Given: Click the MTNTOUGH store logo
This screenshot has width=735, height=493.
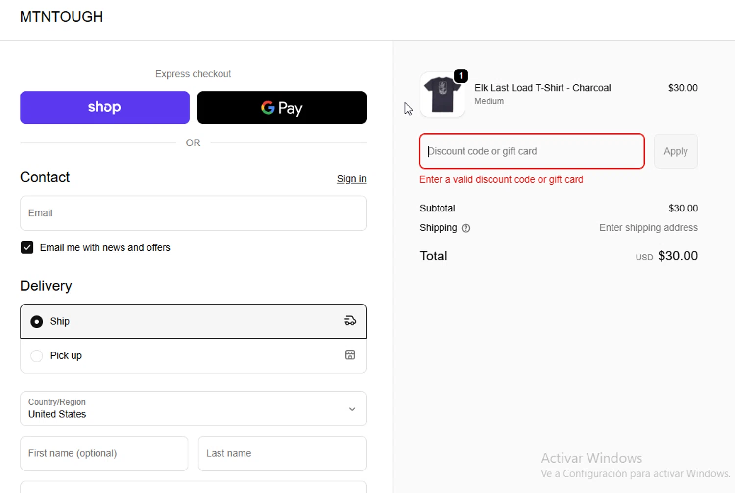Looking at the screenshot, I should point(61,17).
